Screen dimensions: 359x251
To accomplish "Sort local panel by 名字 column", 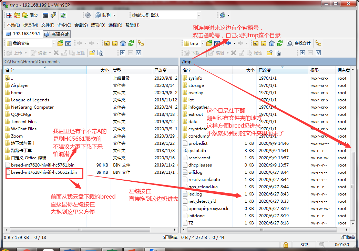I will pos(45,70).
